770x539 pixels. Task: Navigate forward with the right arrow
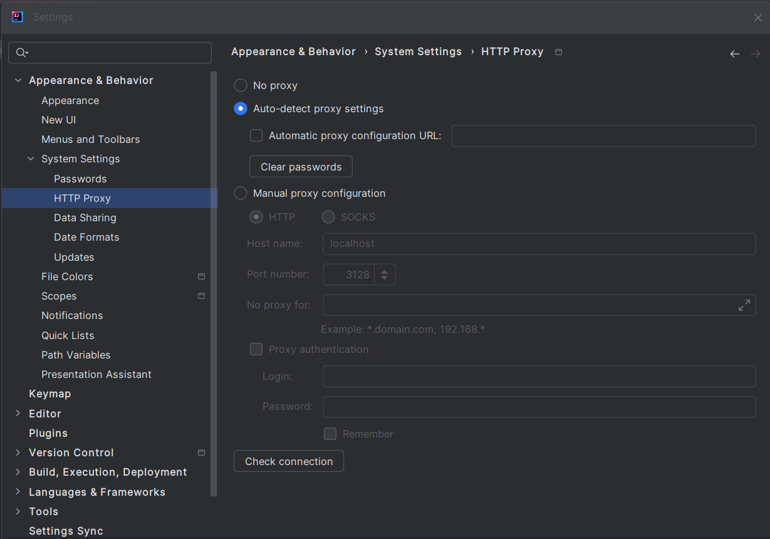tap(755, 54)
